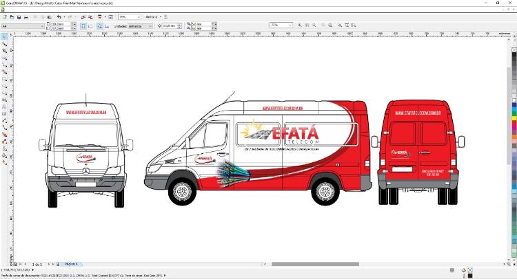Click the nudge distance stepper arrows

(x=180, y=25)
